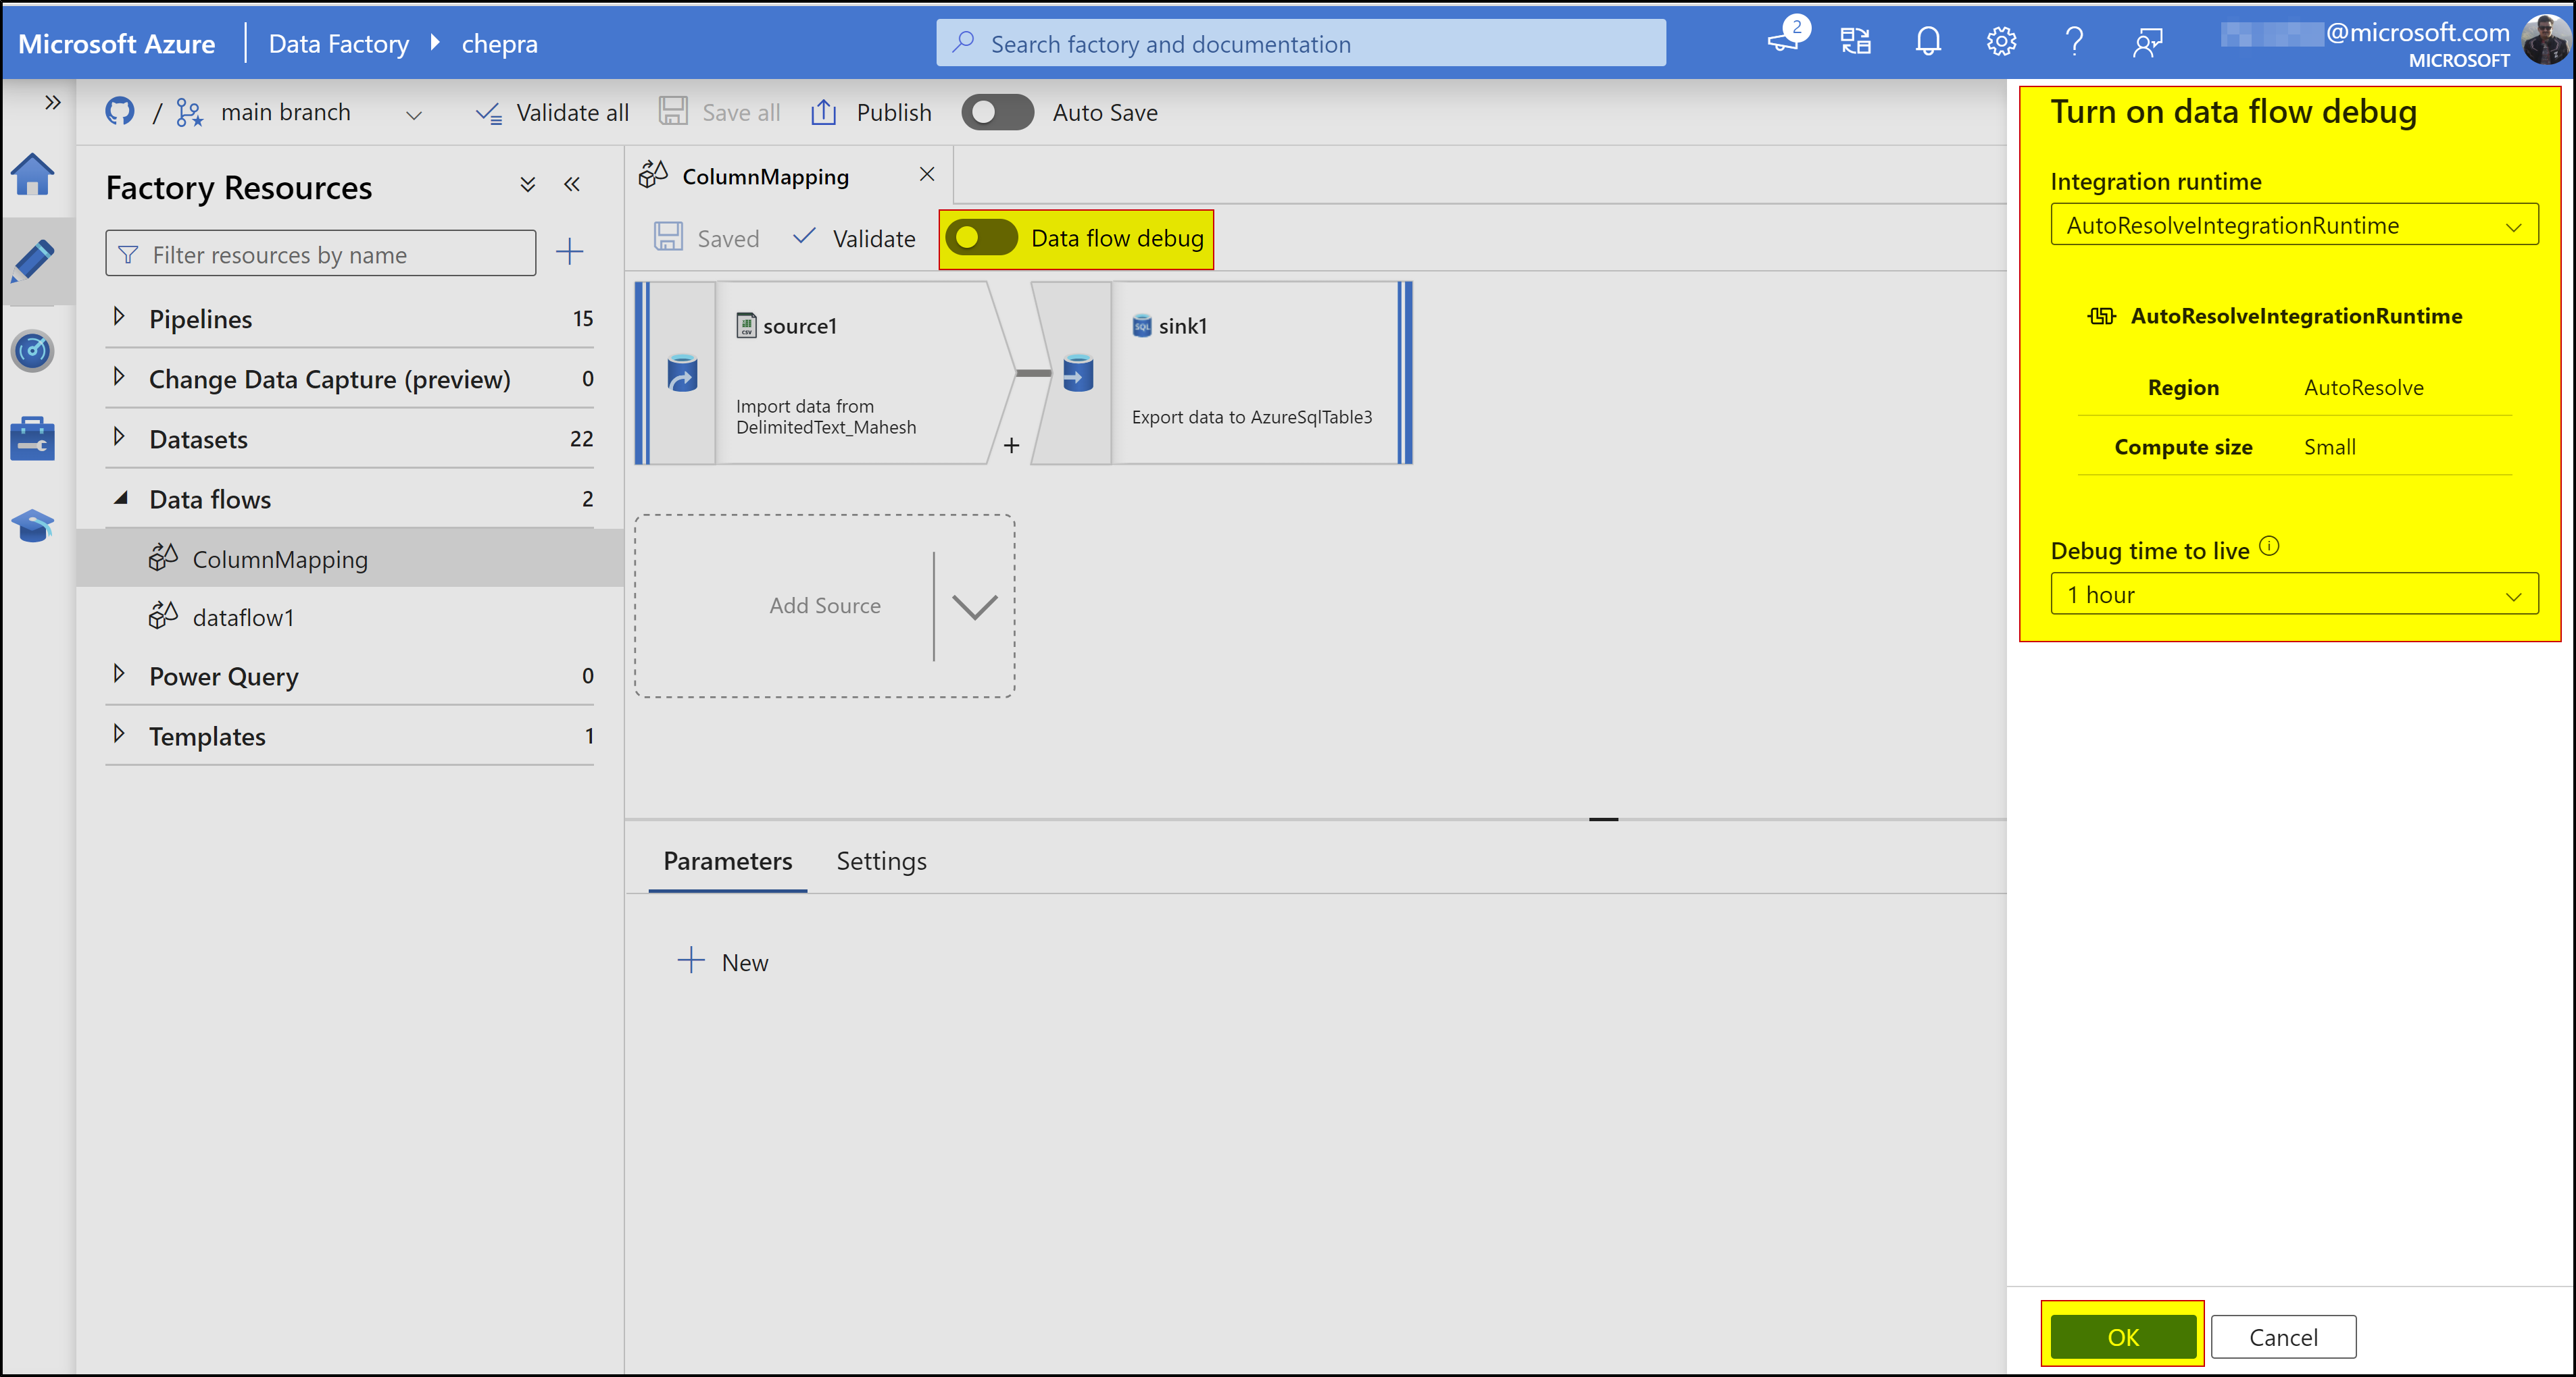Image resolution: width=2576 pixels, height=1377 pixels.
Task: Click the plus icon to add resource
Action: (x=569, y=252)
